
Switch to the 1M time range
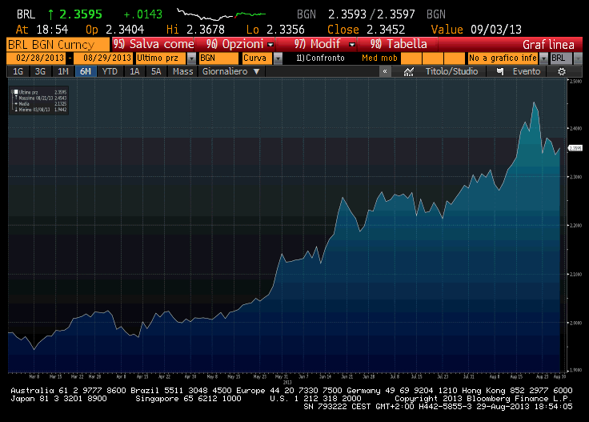click(x=62, y=71)
